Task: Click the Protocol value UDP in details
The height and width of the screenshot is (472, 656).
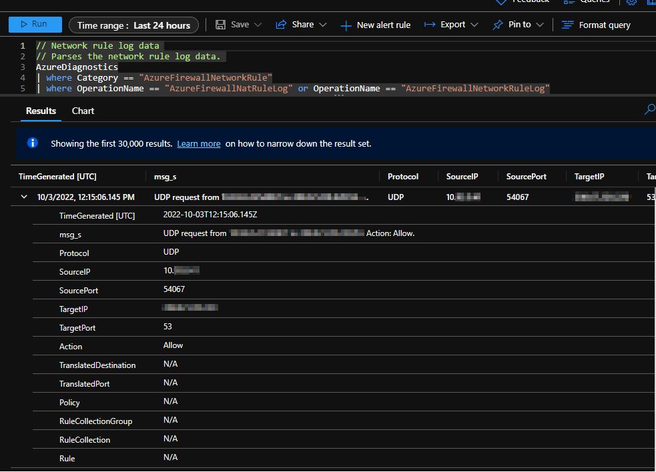Action: 171,252
